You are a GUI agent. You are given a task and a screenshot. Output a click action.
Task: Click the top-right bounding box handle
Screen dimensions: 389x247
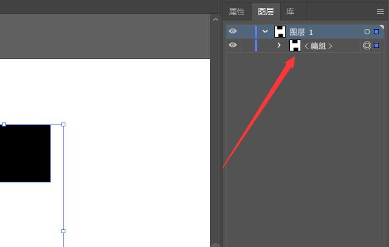[x=63, y=124]
